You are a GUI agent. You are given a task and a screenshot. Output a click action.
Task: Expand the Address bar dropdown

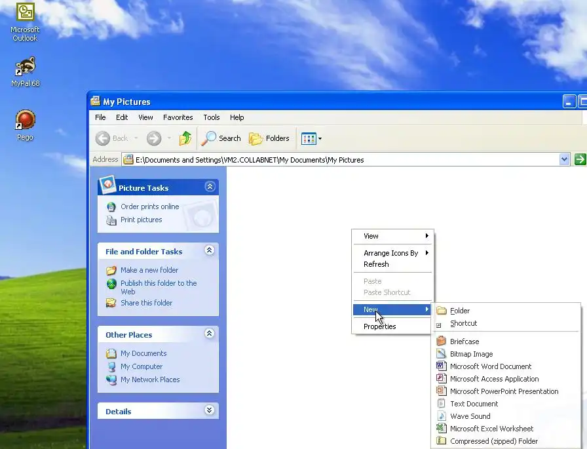tap(564, 159)
